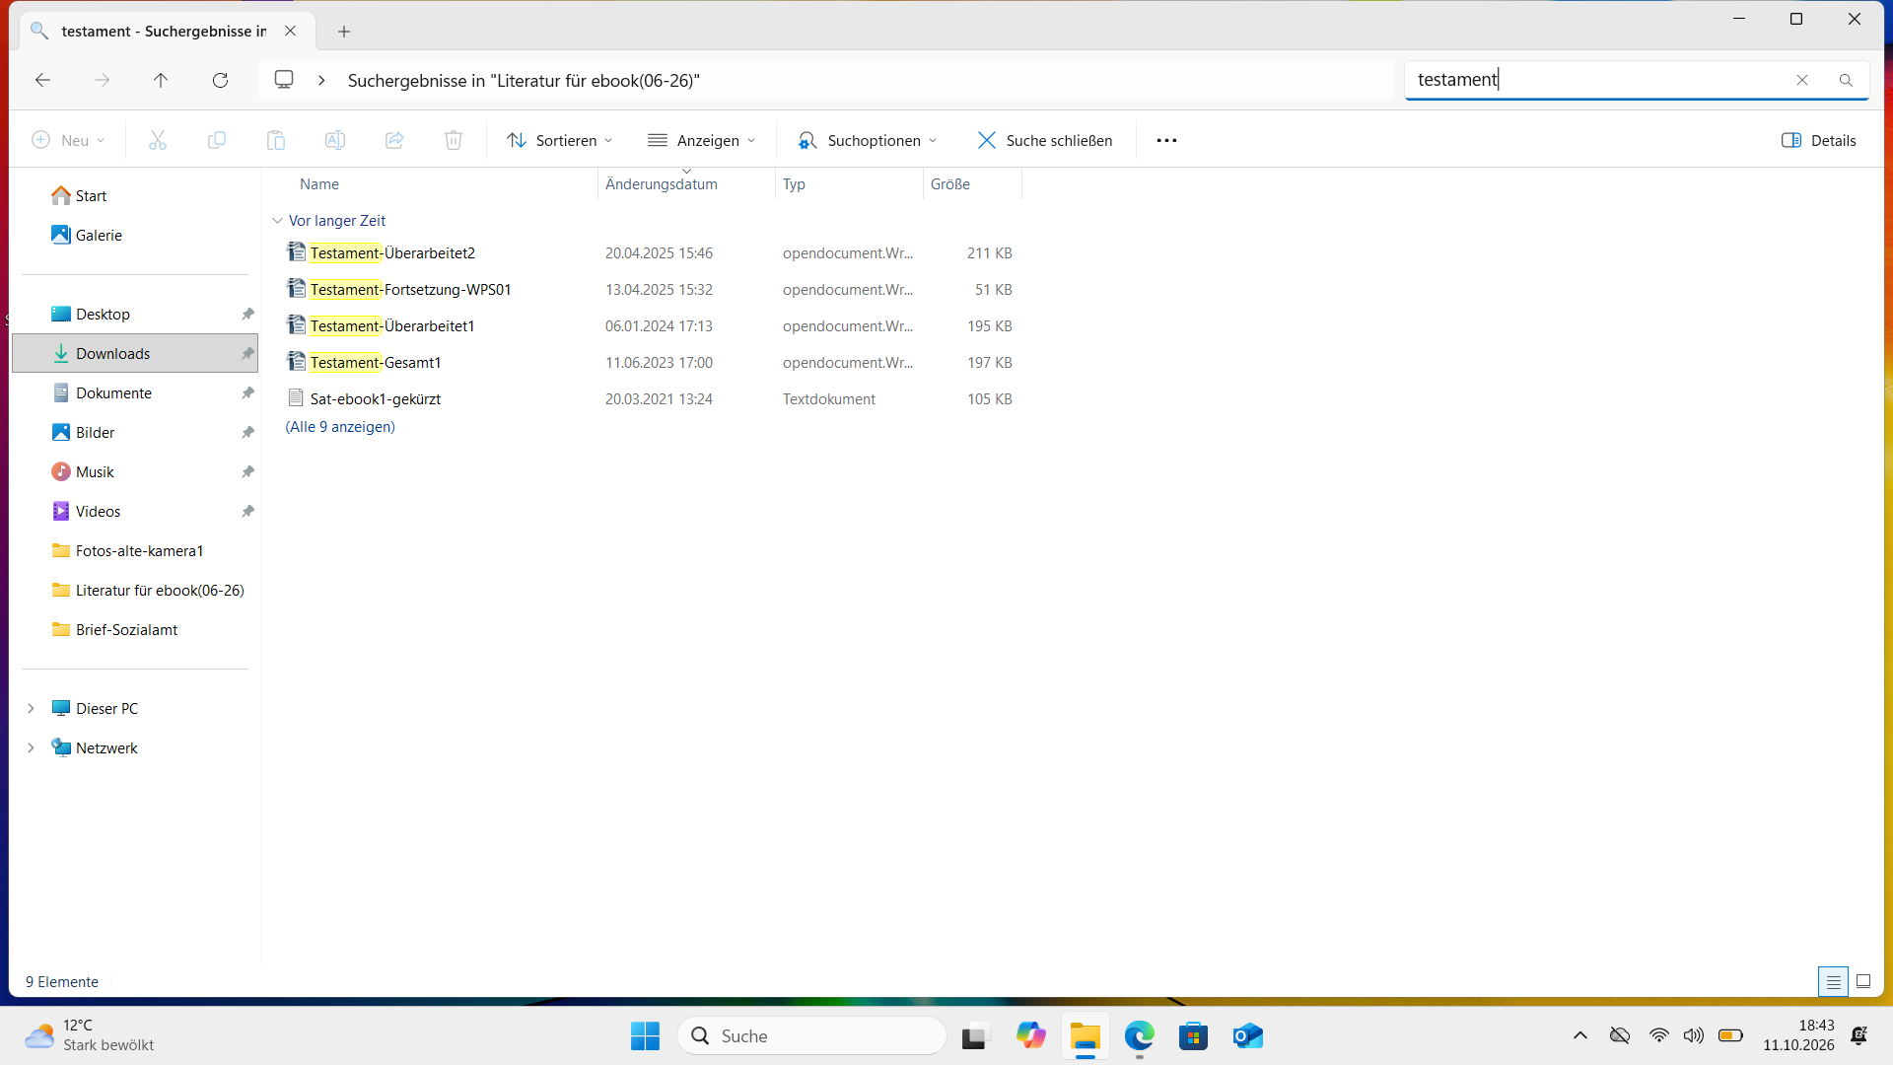Click Suche schließen button
This screenshot has height=1065, width=1893.
(1045, 140)
